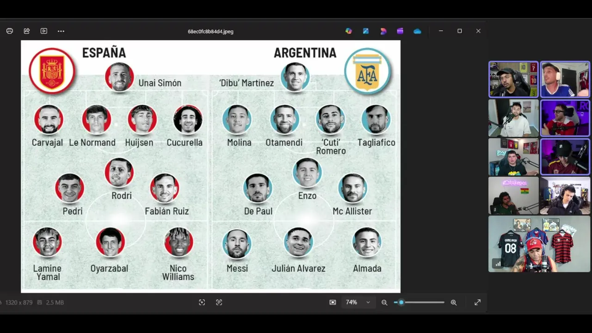
Task: Open image in Microsoft Copilot/365 icon
Action: pos(349,31)
